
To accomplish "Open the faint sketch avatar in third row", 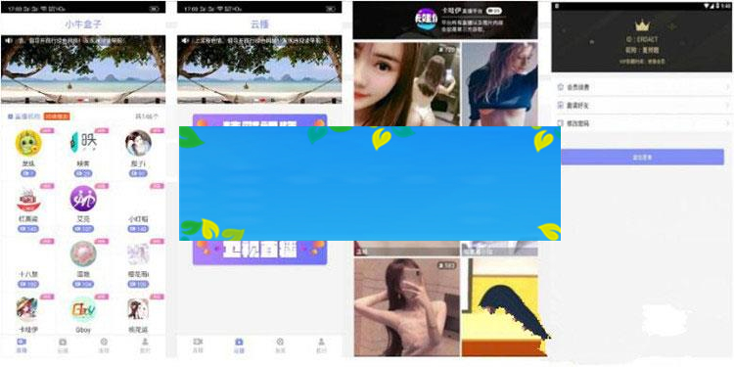I will (139, 253).
